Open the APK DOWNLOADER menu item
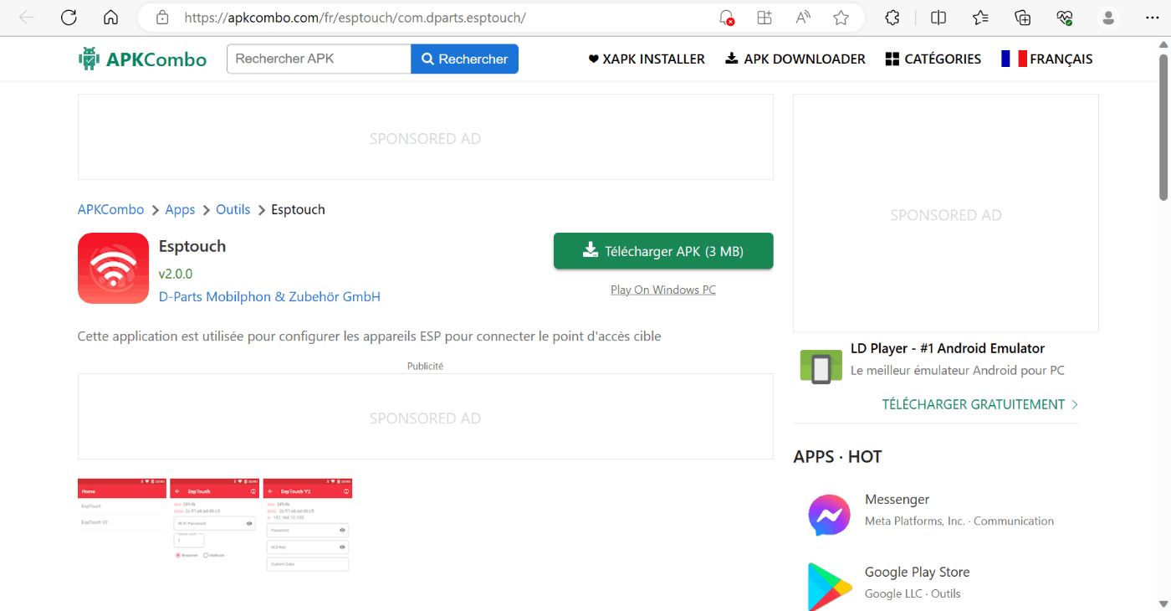 [795, 59]
